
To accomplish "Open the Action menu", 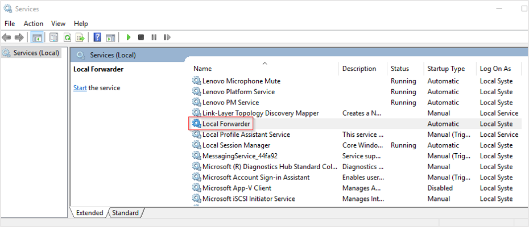I will pos(34,24).
